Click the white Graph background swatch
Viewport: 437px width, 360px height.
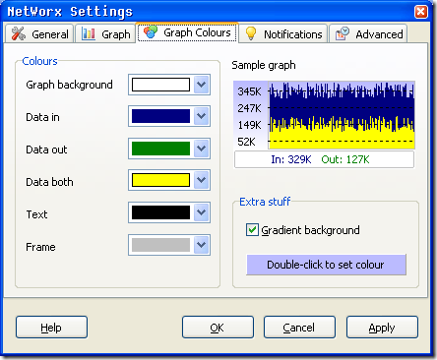pos(160,85)
